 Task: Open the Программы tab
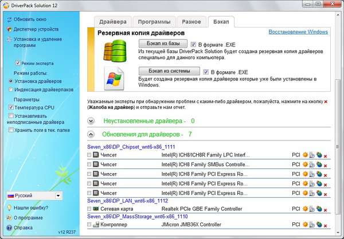click(152, 22)
